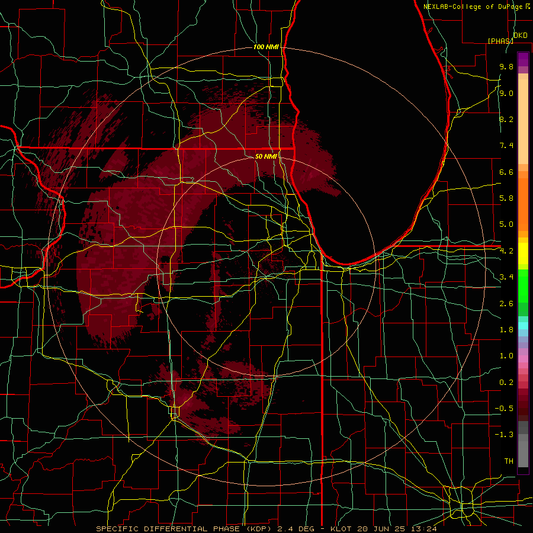Click the -0.5 scale value

[x=504, y=409]
